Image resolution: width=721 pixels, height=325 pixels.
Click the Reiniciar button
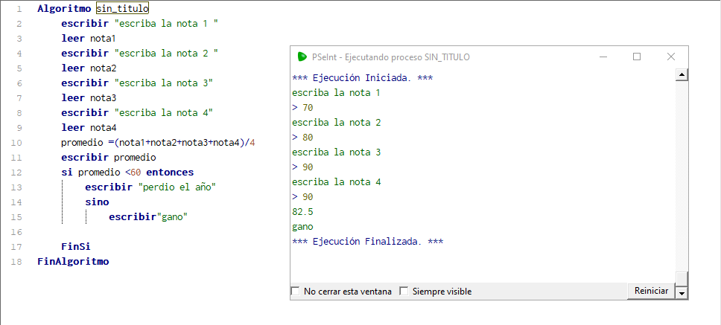[651, 291]
